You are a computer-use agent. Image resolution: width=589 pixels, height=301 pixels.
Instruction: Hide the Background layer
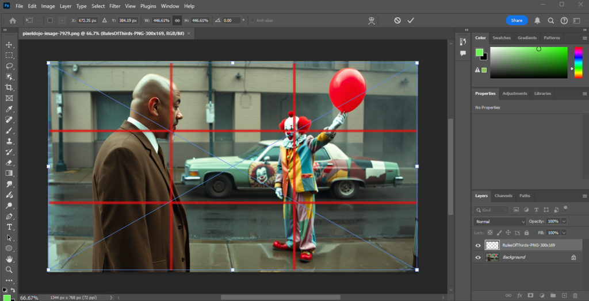tap(478, 257)
